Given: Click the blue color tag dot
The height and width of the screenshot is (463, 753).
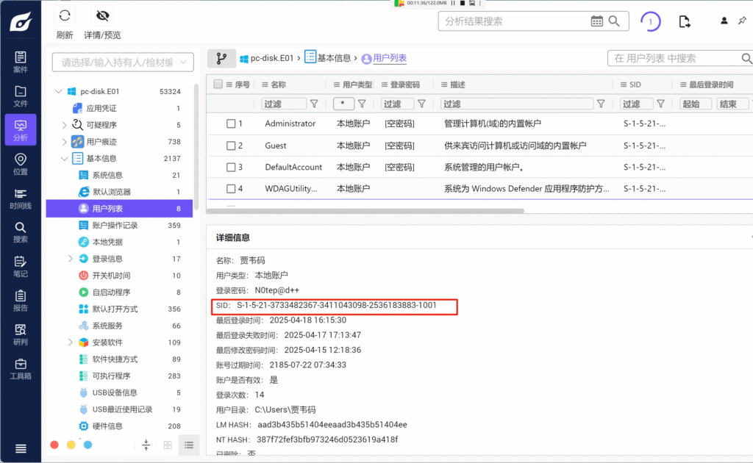Looking at the screenshot, I should 88,445.
